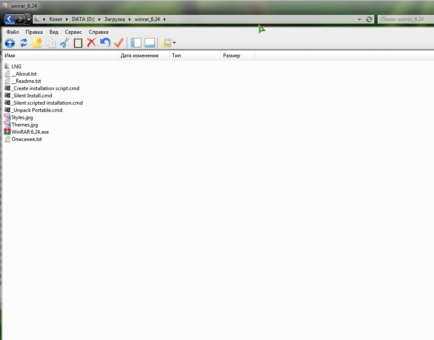
Task: Expand arrow after Загрузка breadcrumb
Action: click(130, 19)
